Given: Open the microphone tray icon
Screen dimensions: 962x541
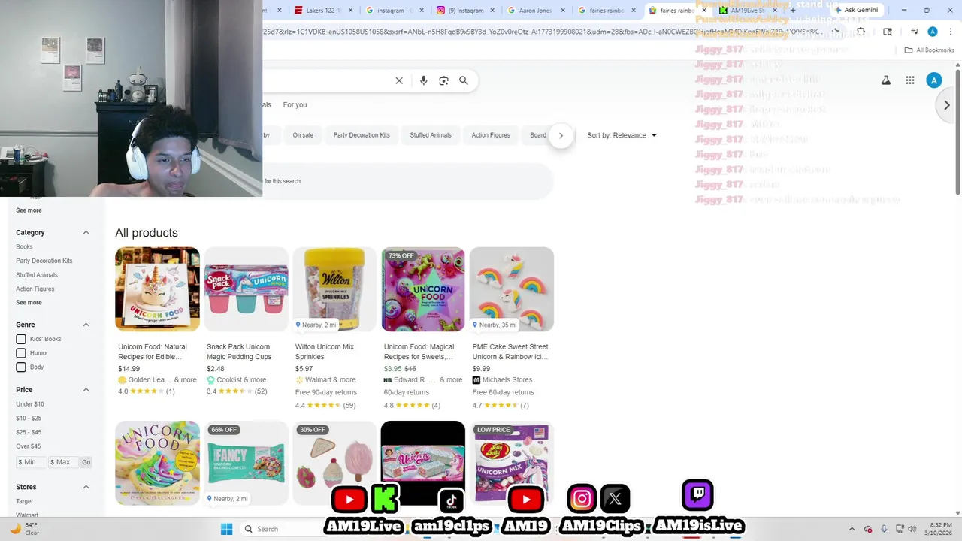Looking at the screenshot, I should (884, 529).
